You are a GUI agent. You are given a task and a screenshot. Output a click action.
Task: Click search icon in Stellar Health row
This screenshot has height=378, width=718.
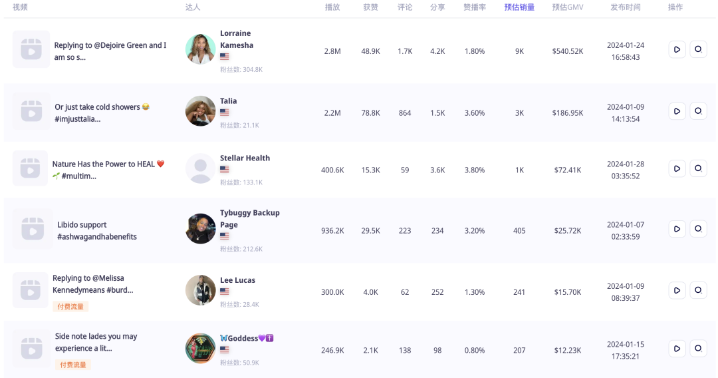click(698, 168)
